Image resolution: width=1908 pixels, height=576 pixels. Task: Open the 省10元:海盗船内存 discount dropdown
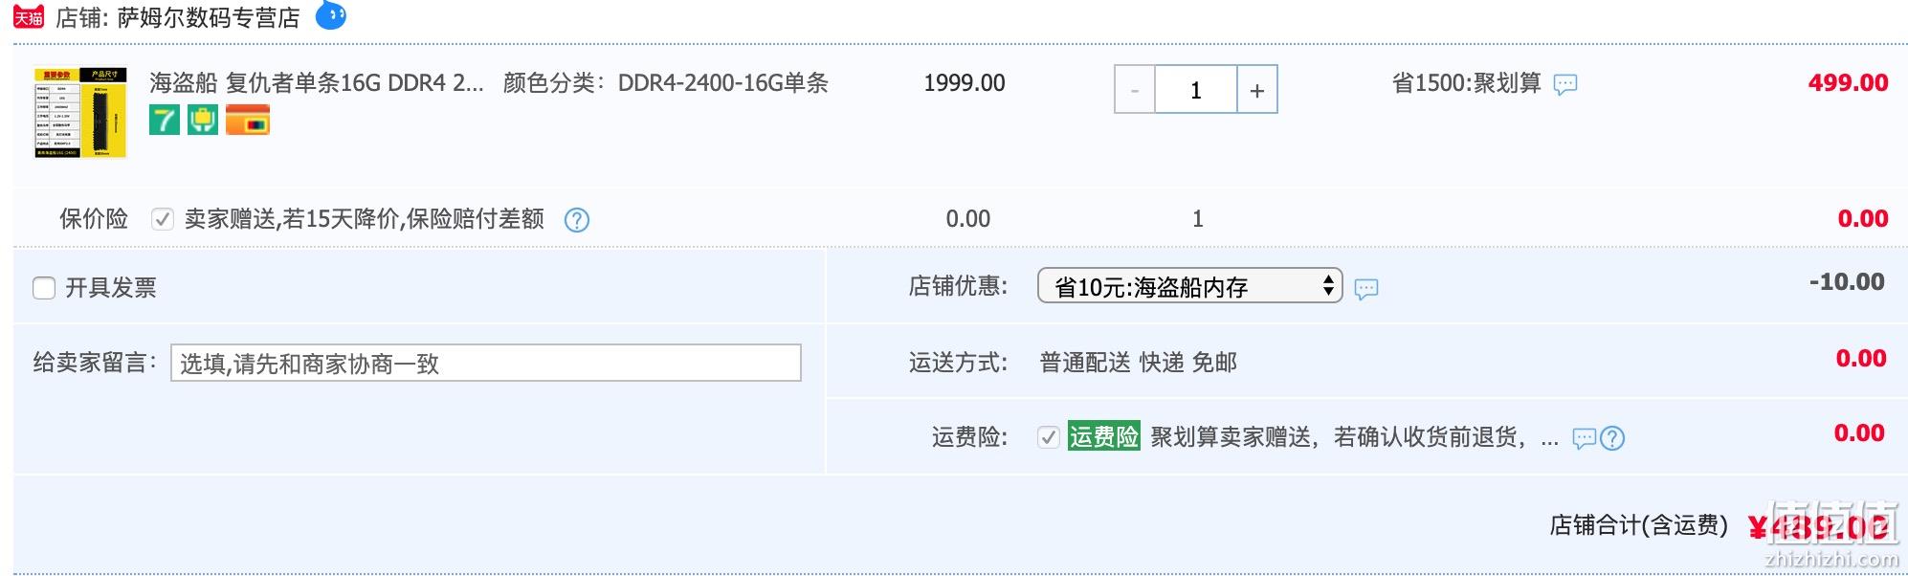click(1190, 286)
